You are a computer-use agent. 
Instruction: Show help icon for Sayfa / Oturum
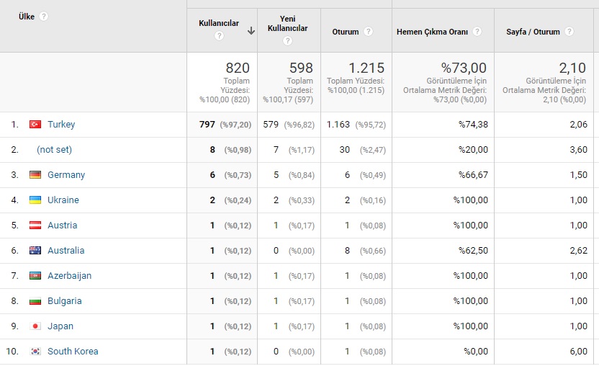click(569, 32)
